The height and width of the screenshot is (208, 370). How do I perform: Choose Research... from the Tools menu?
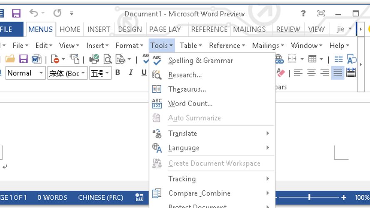pos(185,75)
